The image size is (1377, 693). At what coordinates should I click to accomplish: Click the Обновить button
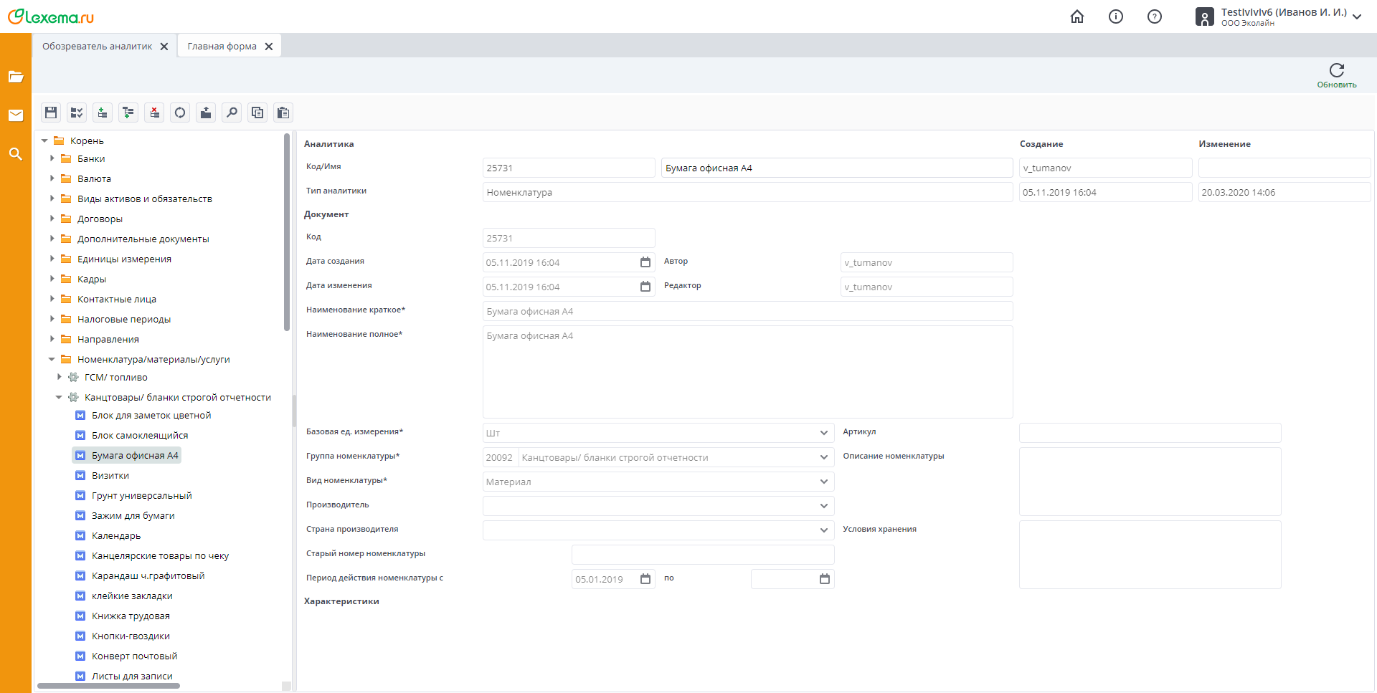coord(1336,75)
